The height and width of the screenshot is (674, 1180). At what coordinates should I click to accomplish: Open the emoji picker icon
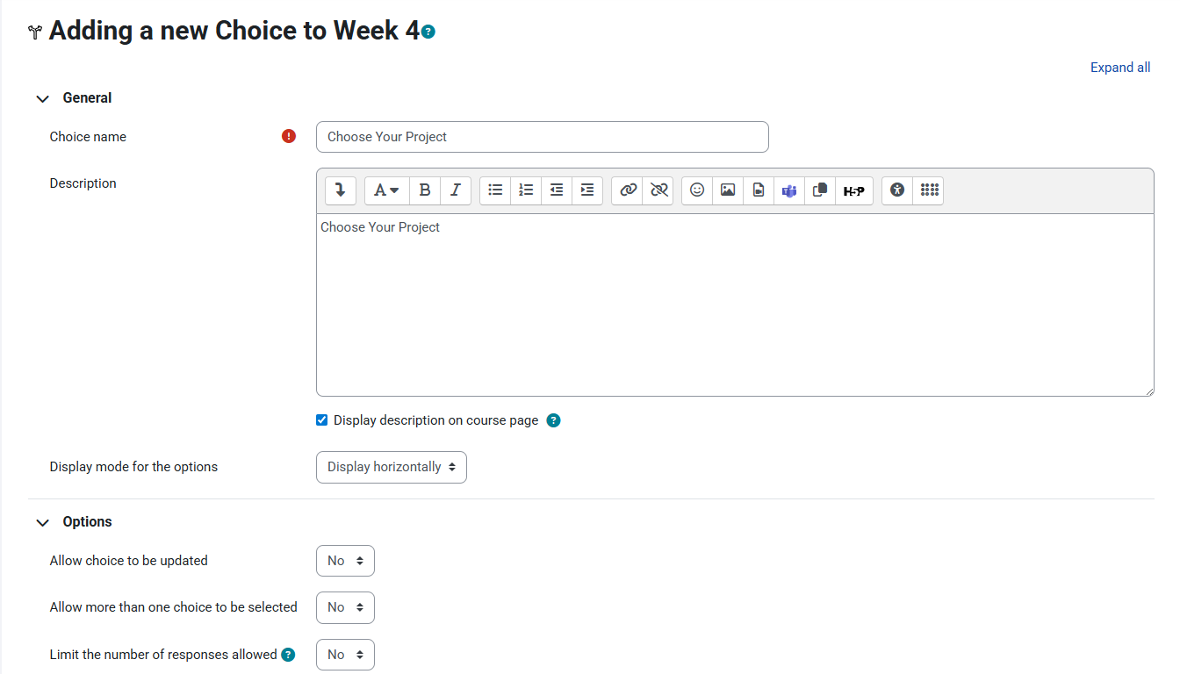click(697, 190)
